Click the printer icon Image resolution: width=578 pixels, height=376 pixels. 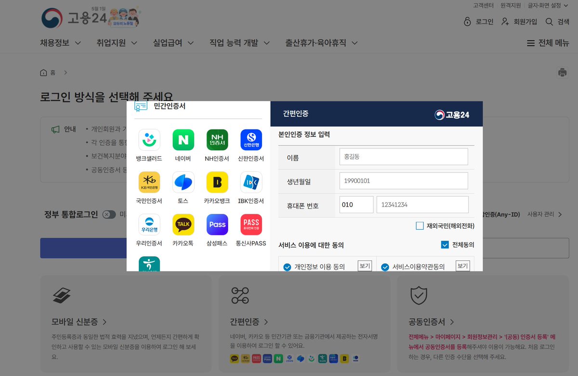click(x=562, y=73)
